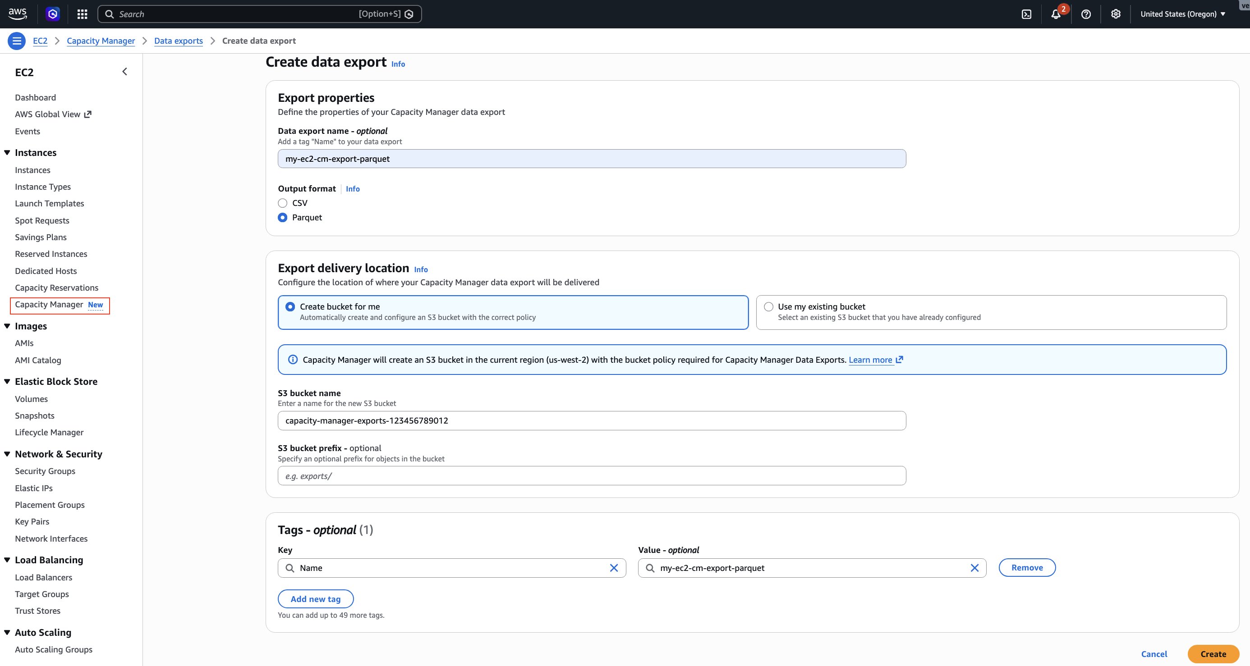1250x666 pixels.
Task: Go to Capacity Manager breadcrumb link
Action: pyautogui.click(x=101, y=41)
